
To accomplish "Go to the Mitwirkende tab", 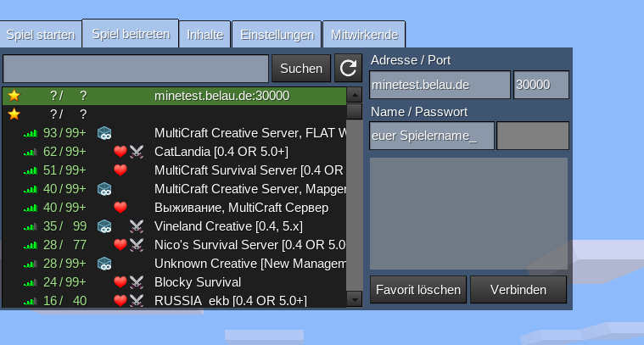I will (x=364, y=35).
